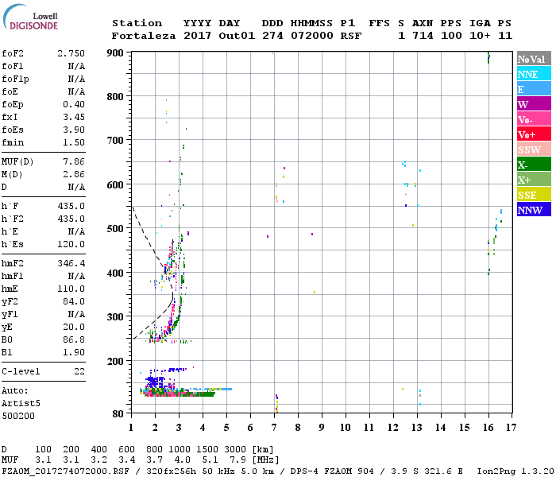Screen dimensions: 556x477
Task: Click the MUF(D) value 7.86
Action: point(74,162)
